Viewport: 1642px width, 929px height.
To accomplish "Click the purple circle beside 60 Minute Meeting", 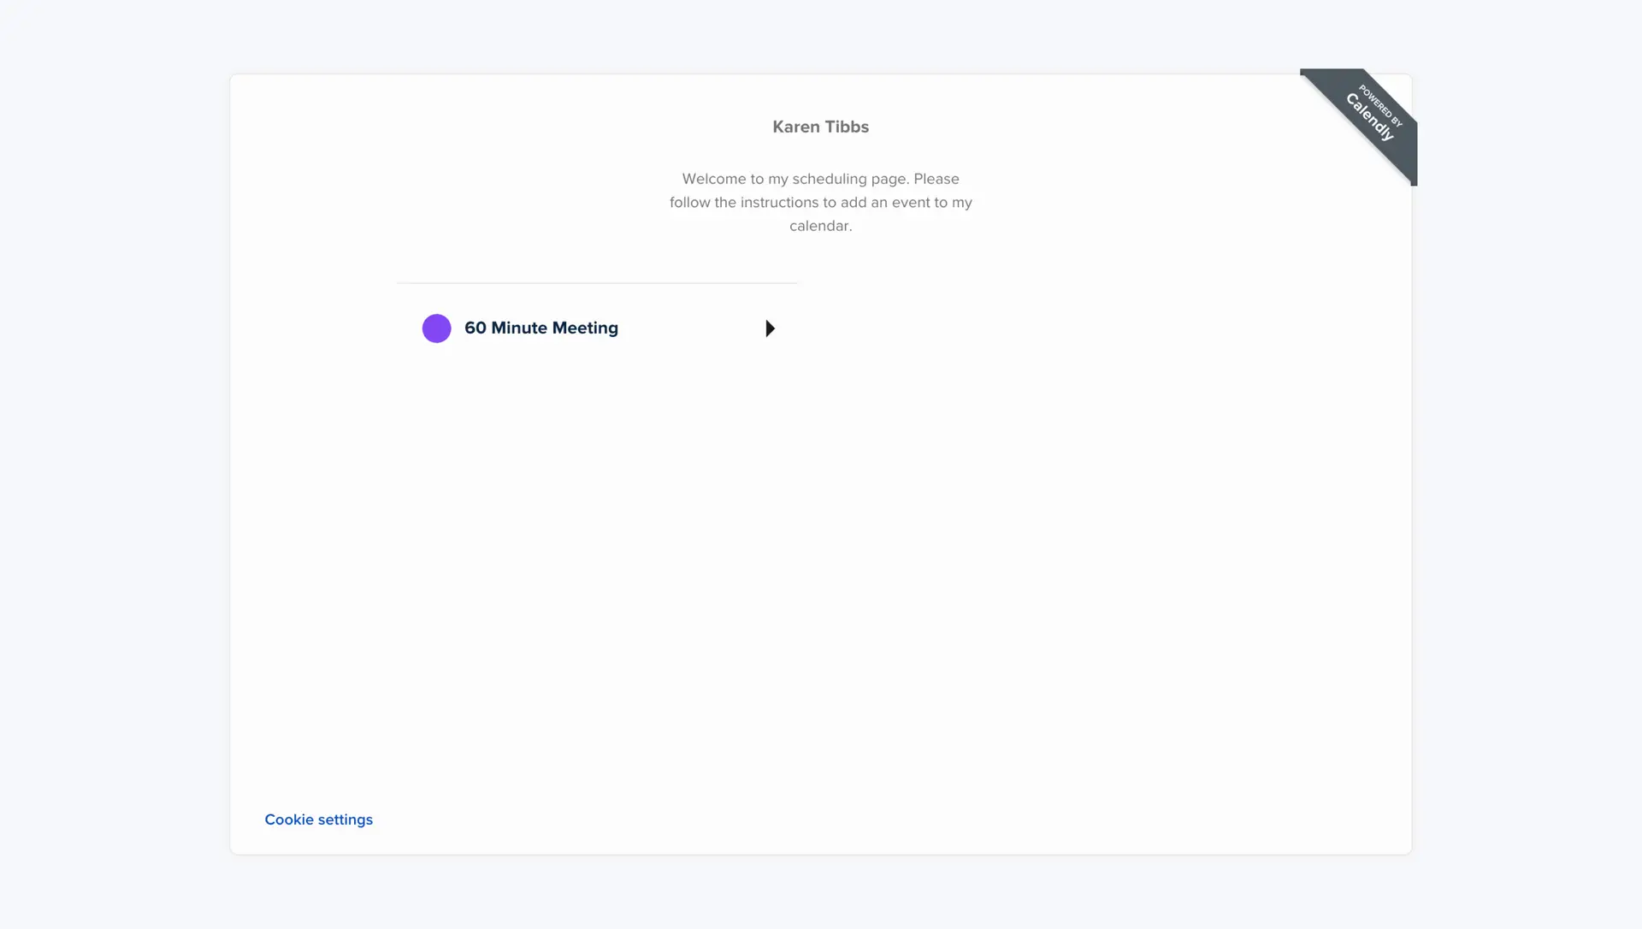I will [x=436, y=328].
